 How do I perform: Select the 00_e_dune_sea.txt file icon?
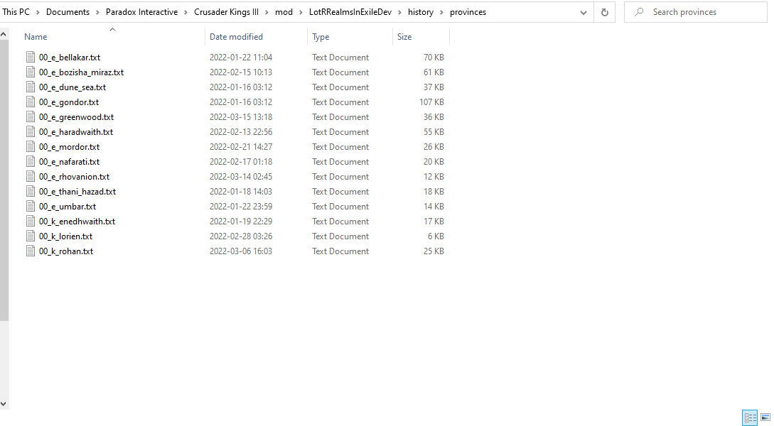tap(31, 87)
